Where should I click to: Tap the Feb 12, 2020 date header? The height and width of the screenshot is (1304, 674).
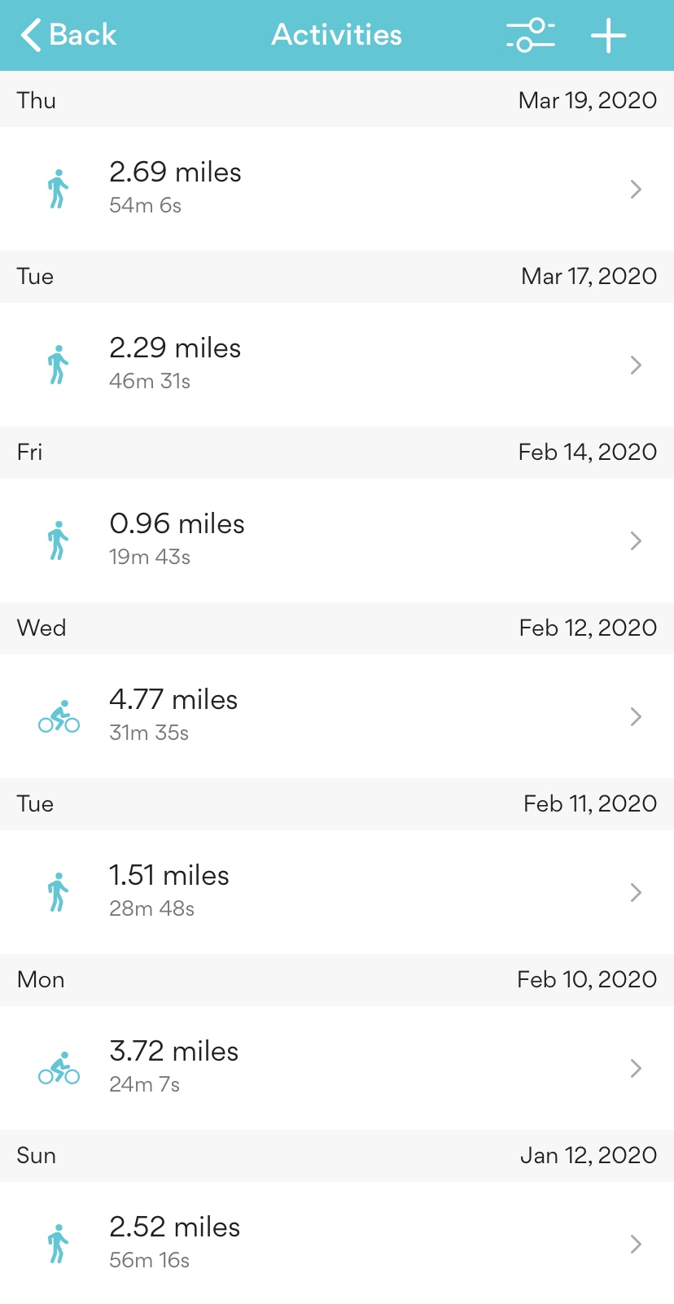point(588,628)
